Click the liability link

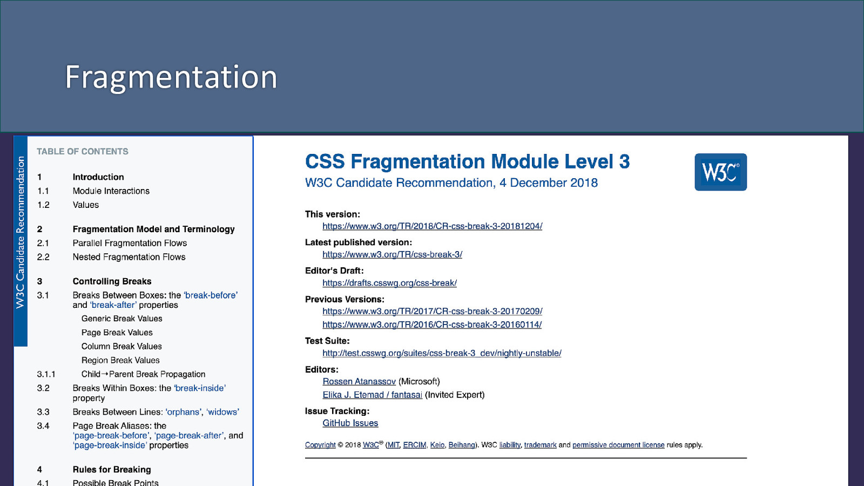(510, 445)
